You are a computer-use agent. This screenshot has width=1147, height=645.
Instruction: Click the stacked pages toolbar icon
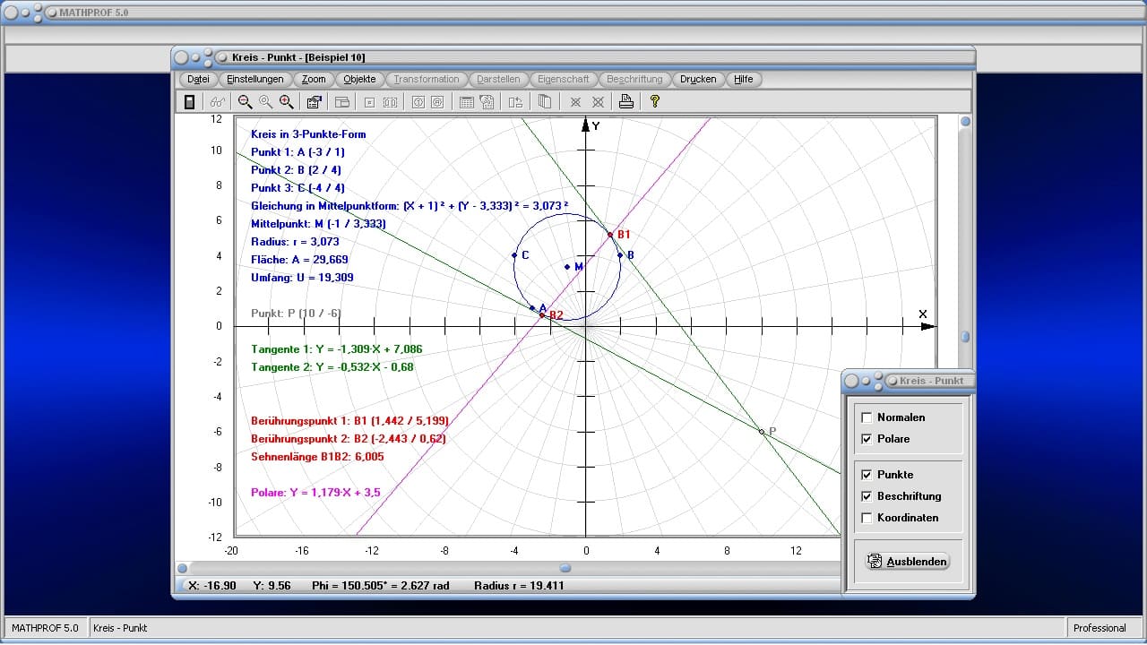(x=545, y=102)
